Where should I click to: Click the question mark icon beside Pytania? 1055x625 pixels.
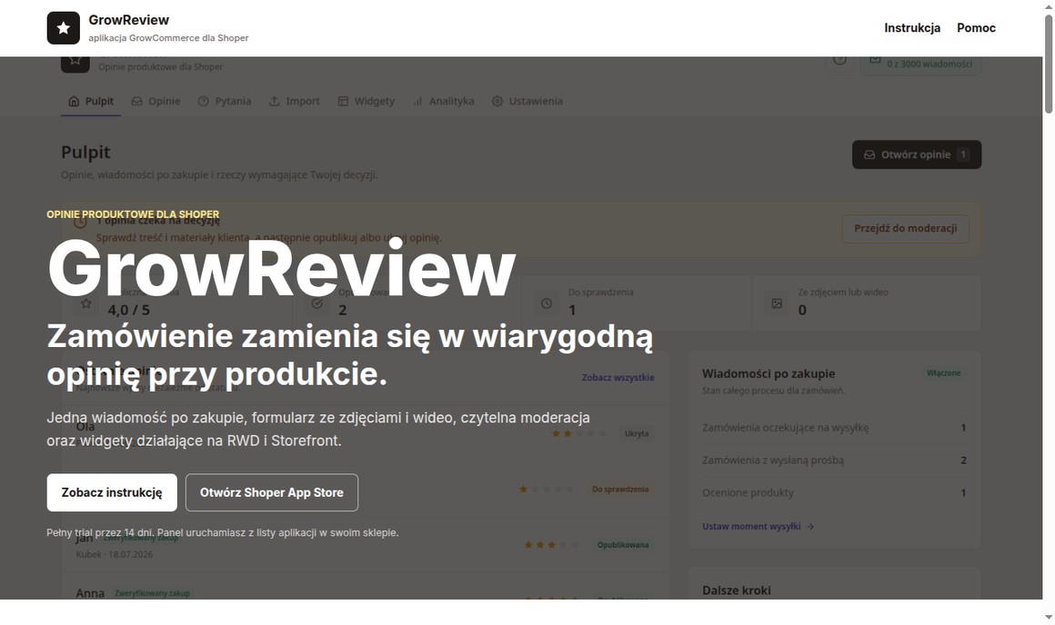[x=203, y=101]
